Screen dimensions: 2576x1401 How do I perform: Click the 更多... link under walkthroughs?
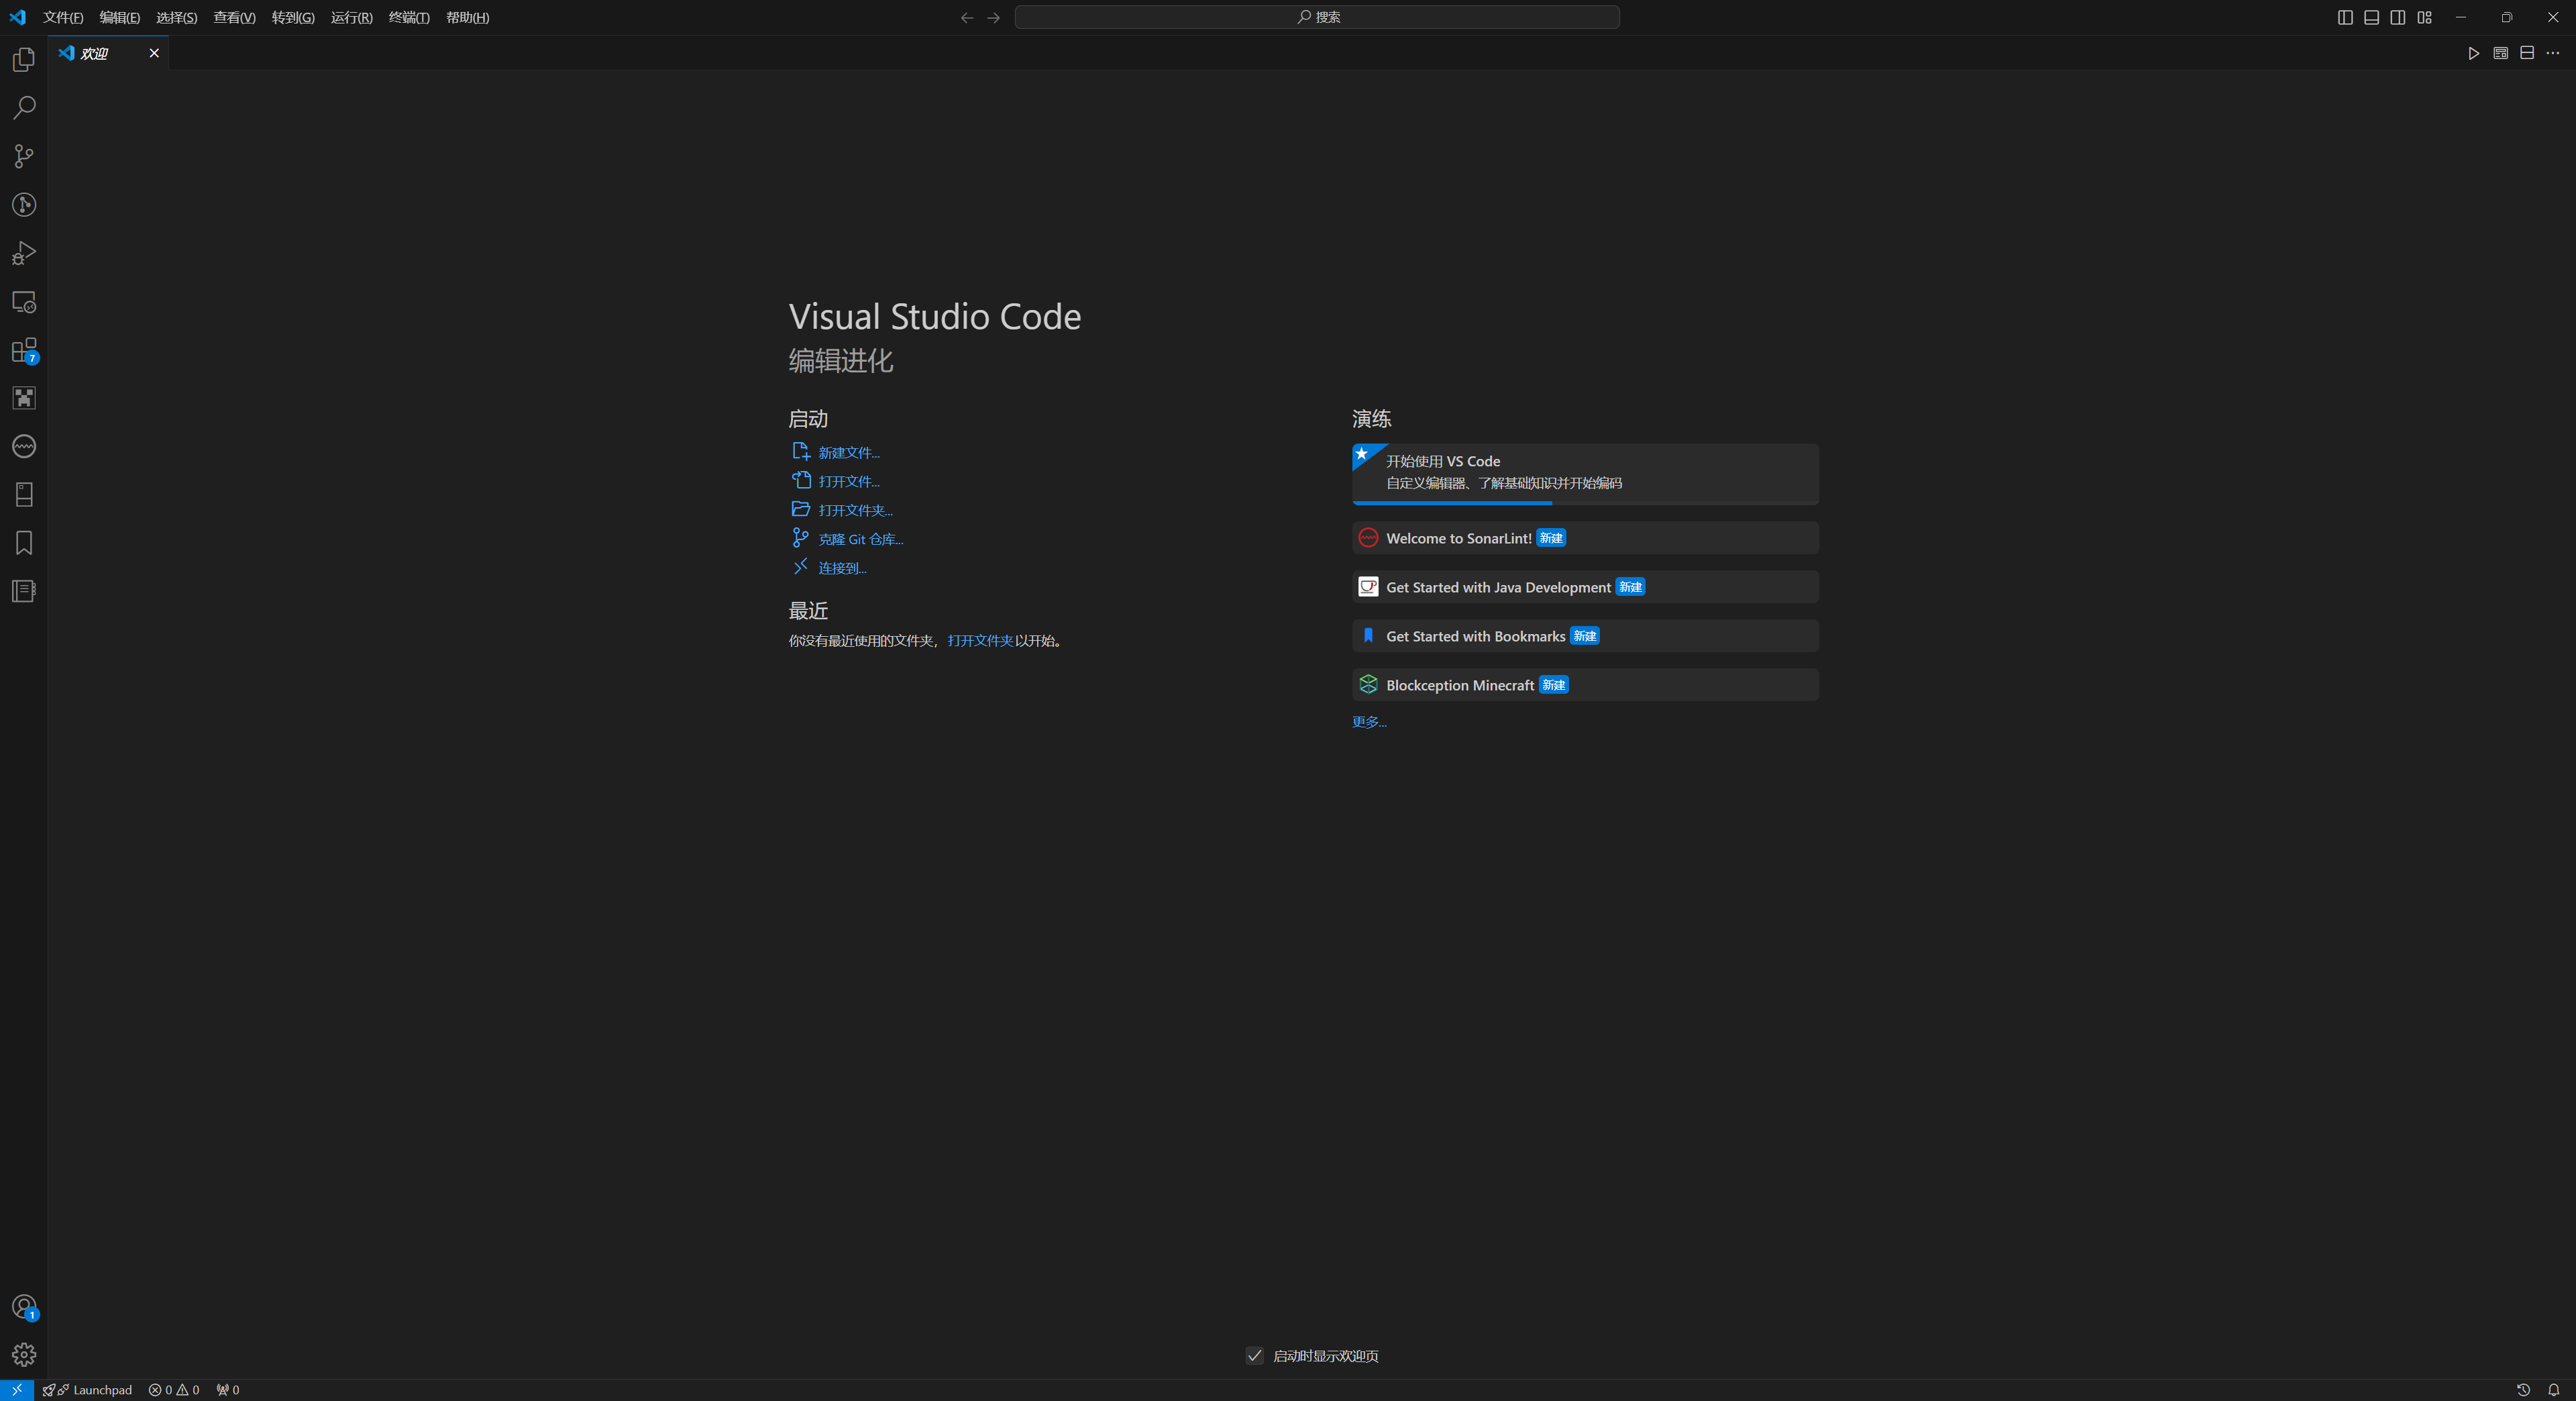[x=1369, y=722]
